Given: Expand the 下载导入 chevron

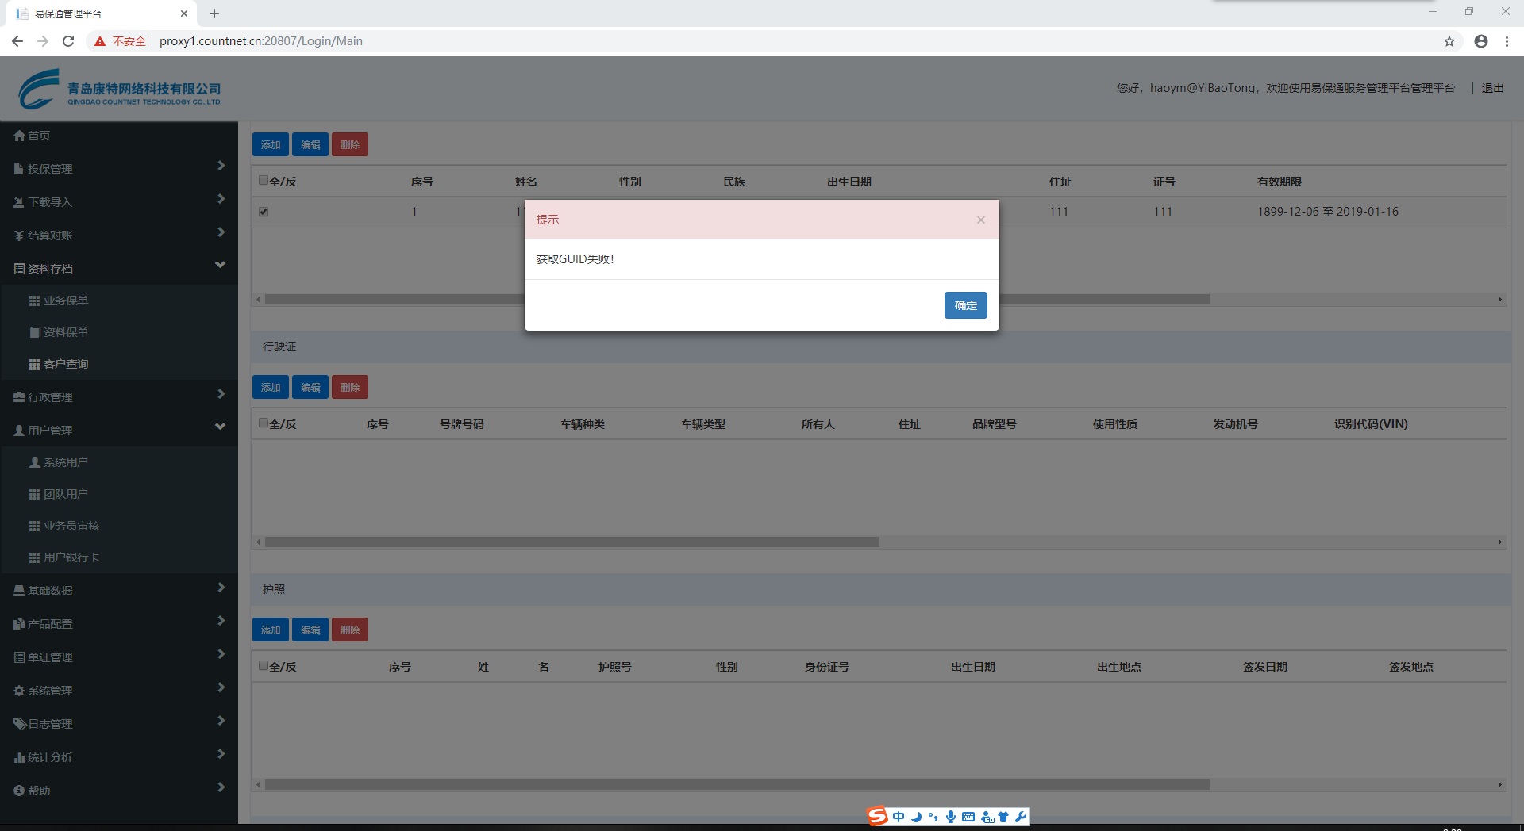Looking at the screenshot, I should 221,199.
